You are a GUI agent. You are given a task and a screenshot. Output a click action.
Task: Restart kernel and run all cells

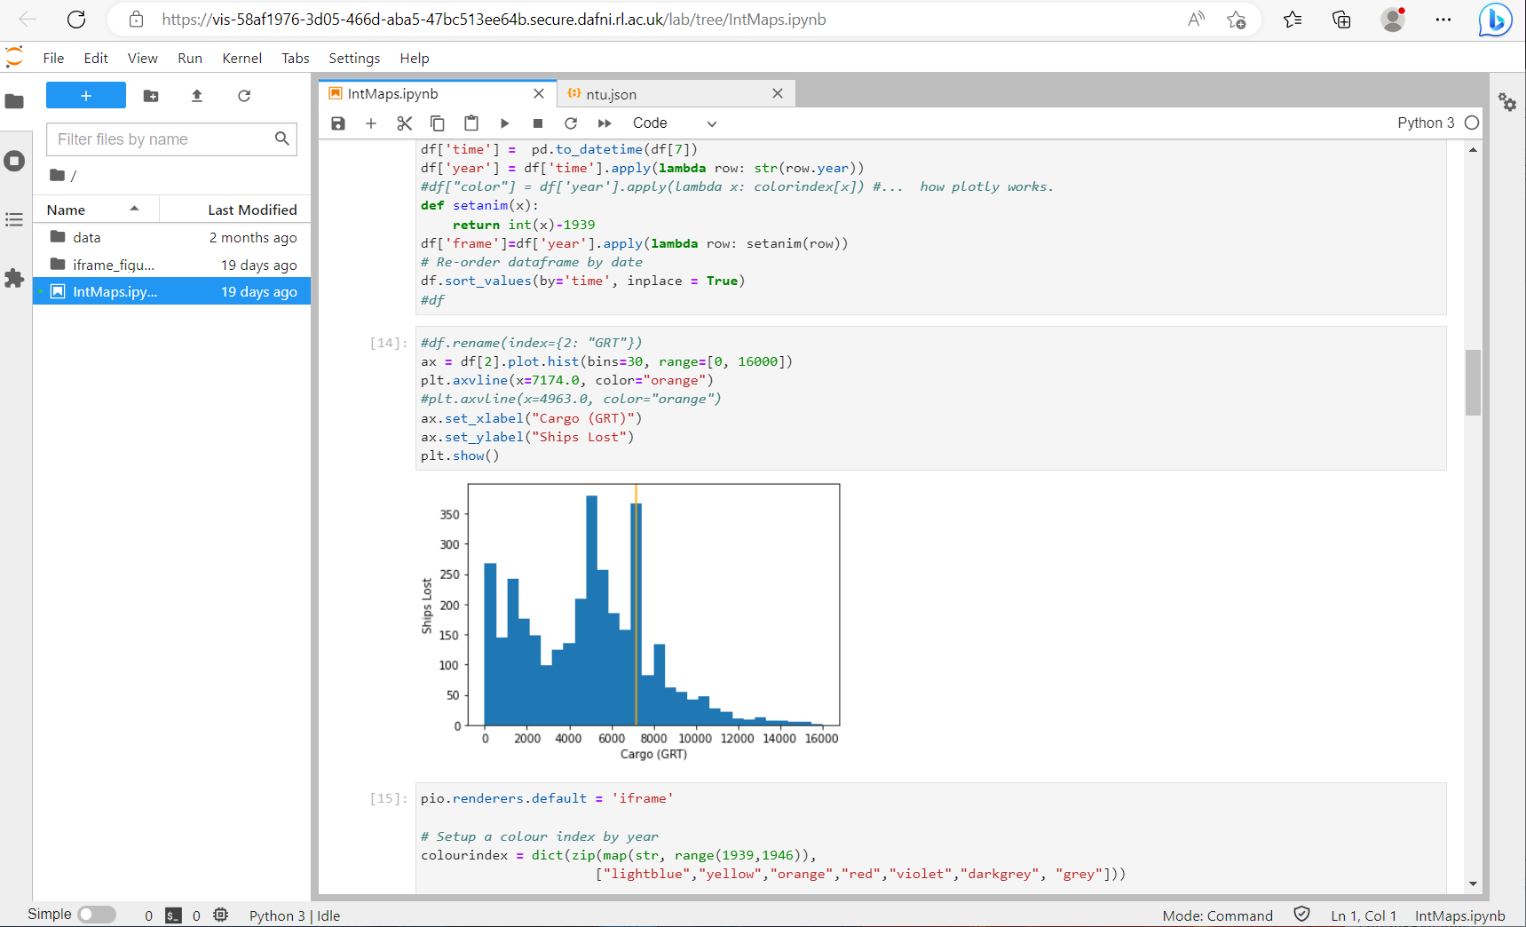tap(605, 123)
